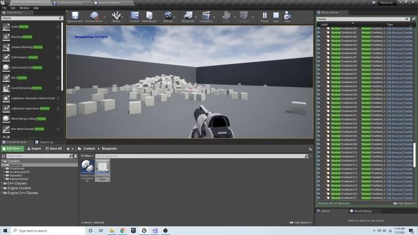The image size is (418, 235).
Task: Select Lightmass Character Indirect Detail actor
Action: (x=33, y=99)
